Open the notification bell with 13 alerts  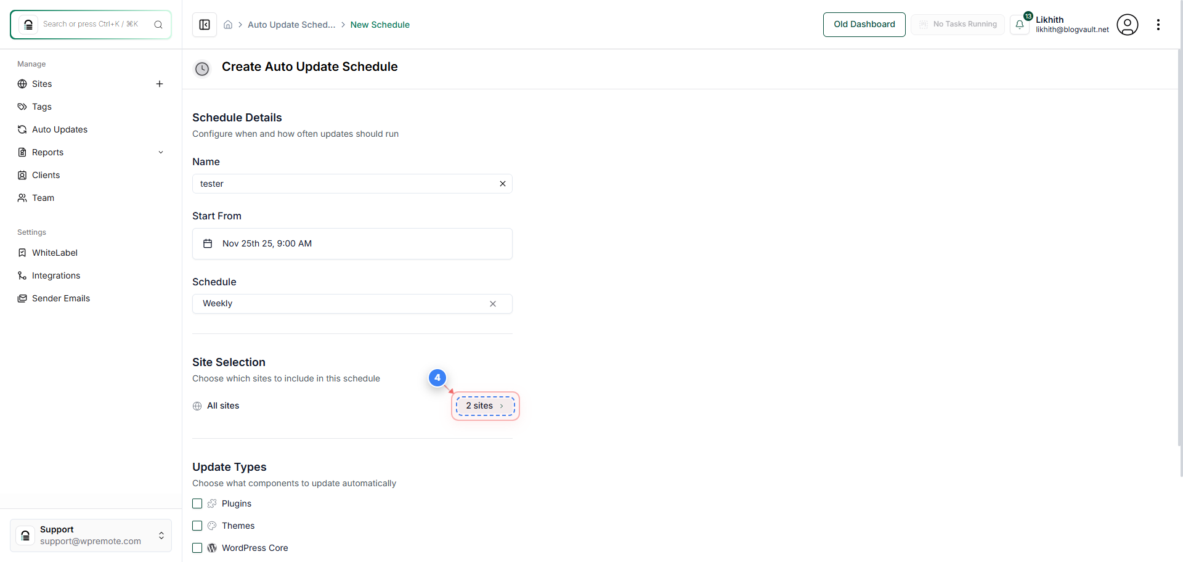(1020, 25)
